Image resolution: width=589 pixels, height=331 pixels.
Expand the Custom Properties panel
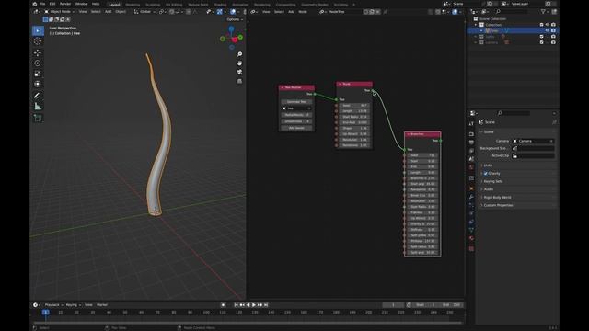click(498, 205)
